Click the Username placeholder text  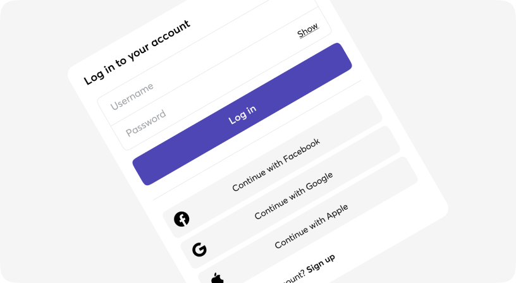pos(132,96)
